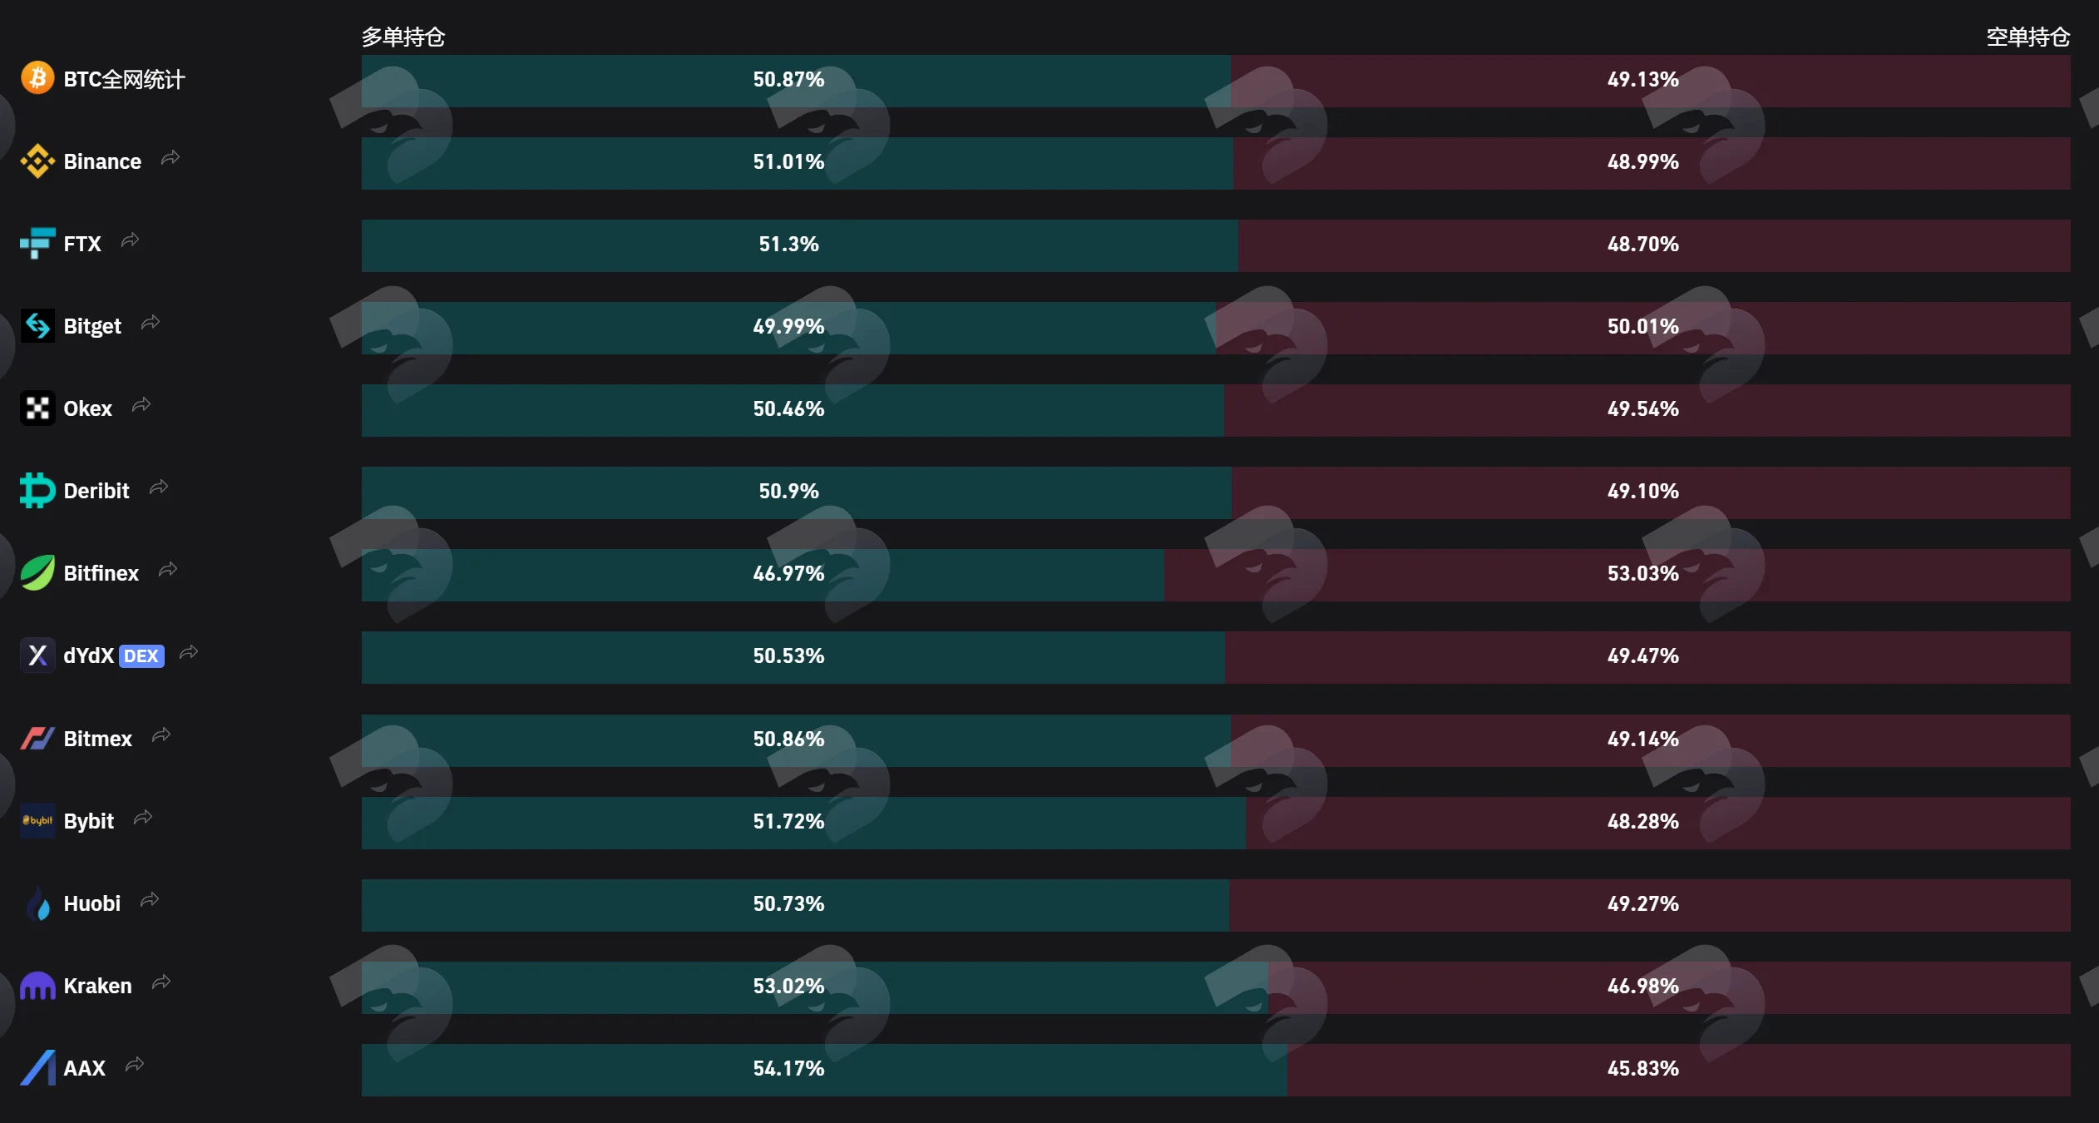
Task: Click the share arrow beside FTX
Action: 130,240
